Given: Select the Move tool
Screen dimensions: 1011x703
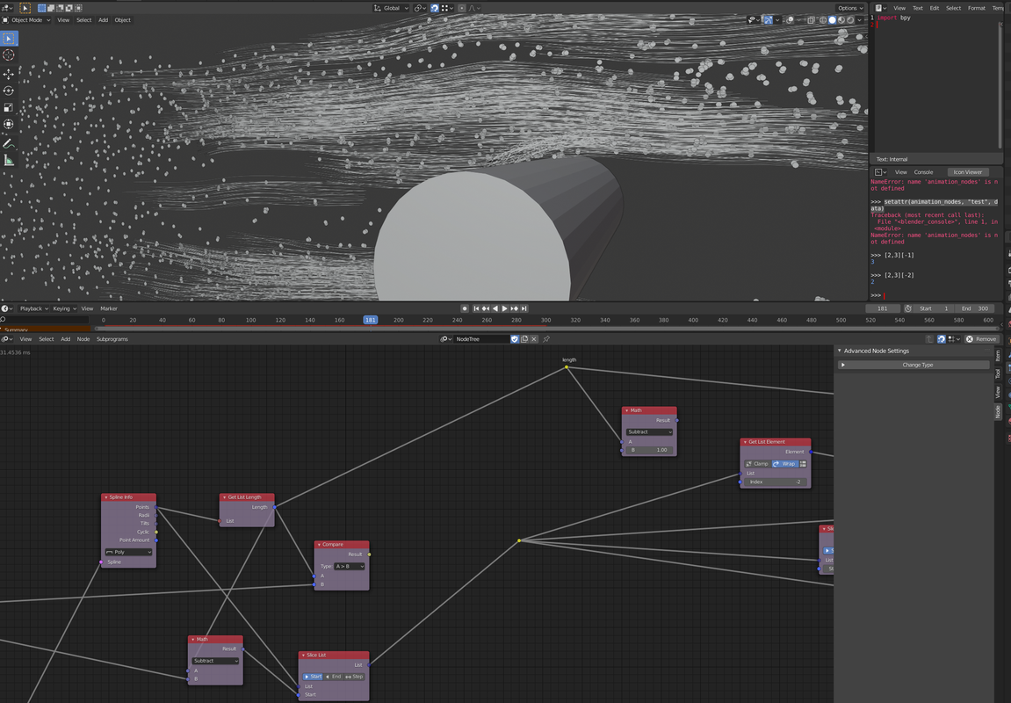Looking at the screenshot, I should click(9, 74).
